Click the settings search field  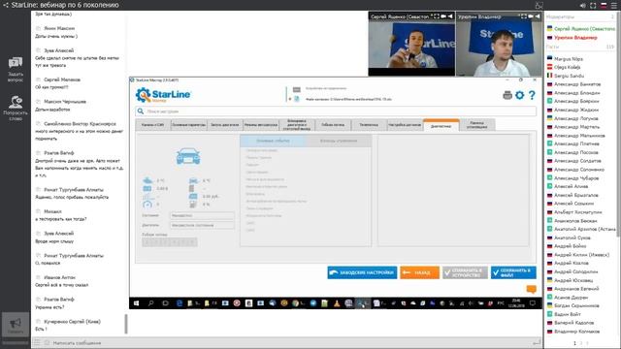336,111
